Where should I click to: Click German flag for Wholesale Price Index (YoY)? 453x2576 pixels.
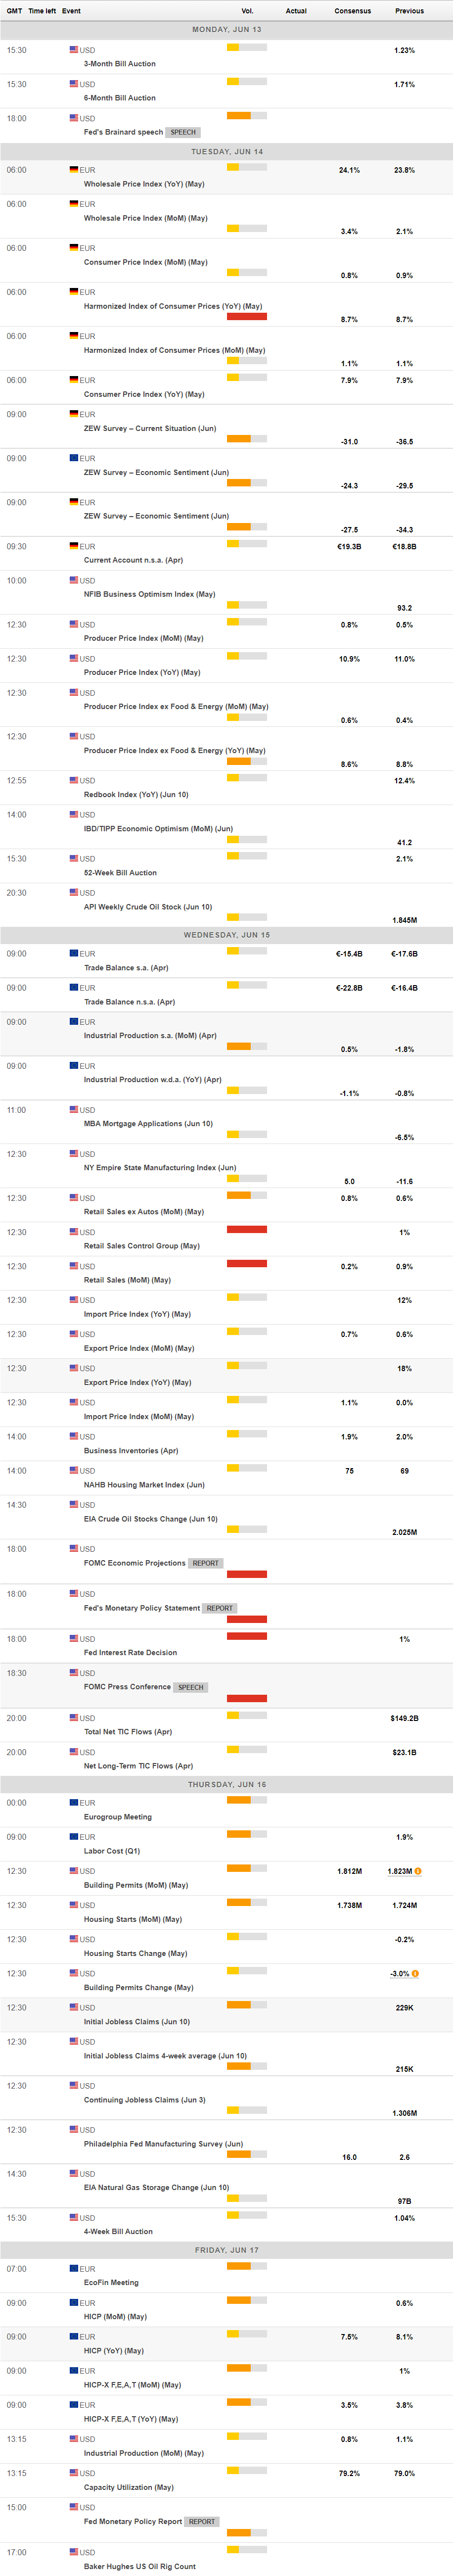tap(74, 170)
